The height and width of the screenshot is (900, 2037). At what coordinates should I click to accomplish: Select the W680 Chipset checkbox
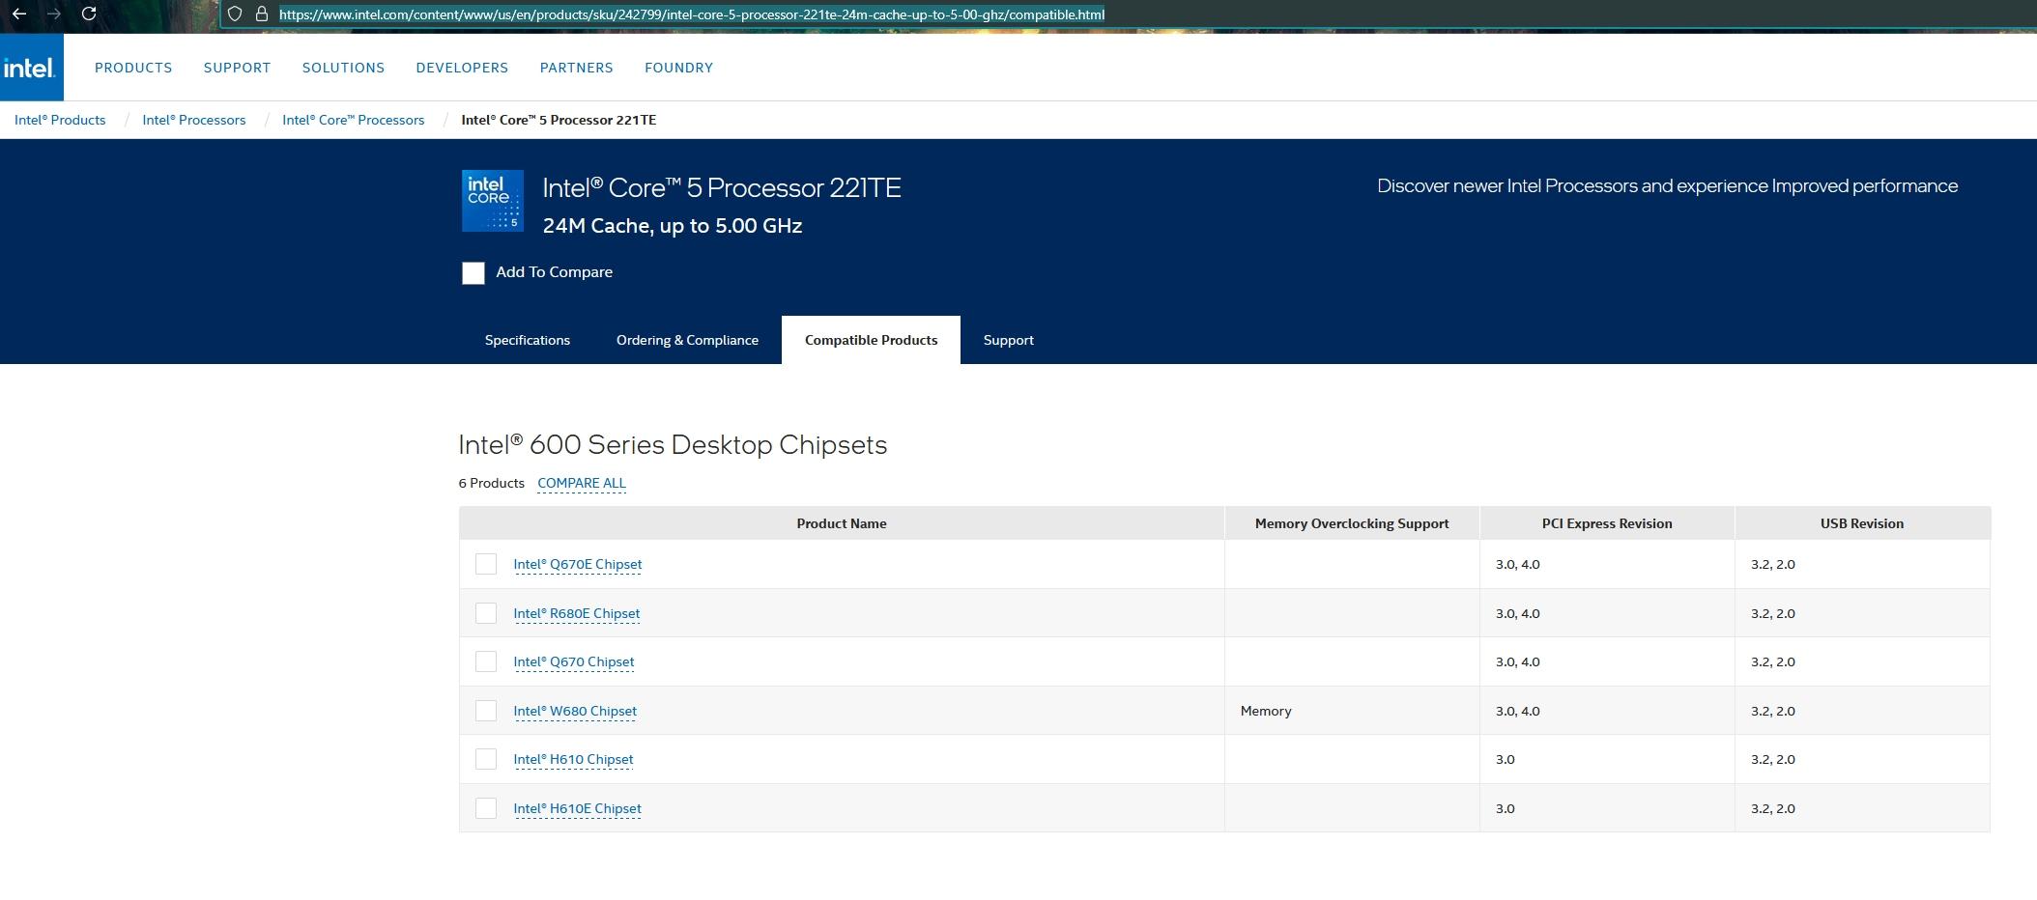point(486,711)
